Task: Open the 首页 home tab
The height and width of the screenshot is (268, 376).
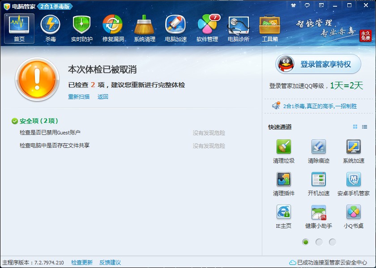Action: [x=19, y=29]
